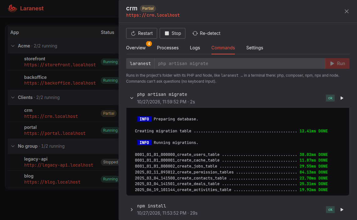Click the Re-detect button
Viewport: 357px width, 220px height.
point(206,33)
